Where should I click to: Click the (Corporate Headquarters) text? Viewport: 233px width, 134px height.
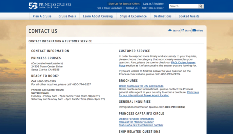[x=47, y=63]
